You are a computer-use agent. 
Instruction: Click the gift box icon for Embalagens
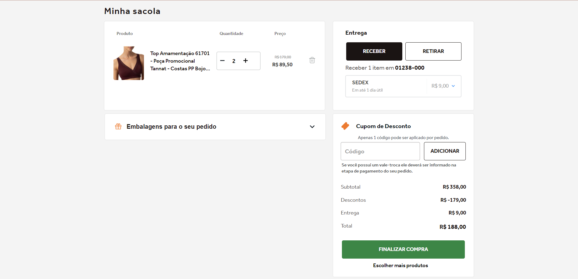tap(118, 127)
